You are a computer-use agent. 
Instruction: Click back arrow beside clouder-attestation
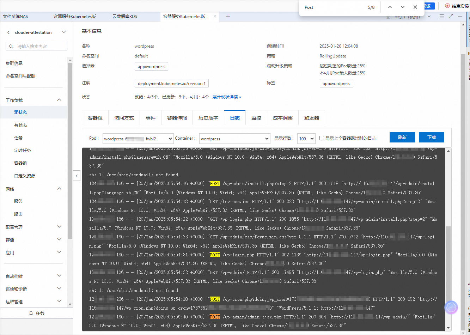(8, 32)
